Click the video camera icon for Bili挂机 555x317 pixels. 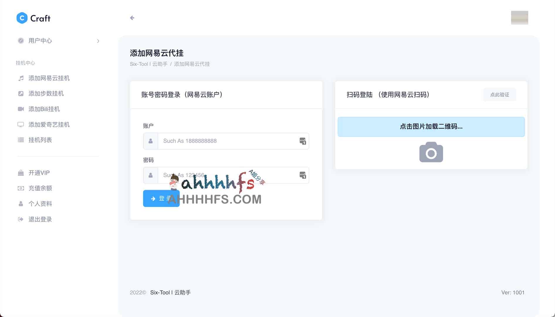pyautogui.click(x=21, y=109)
